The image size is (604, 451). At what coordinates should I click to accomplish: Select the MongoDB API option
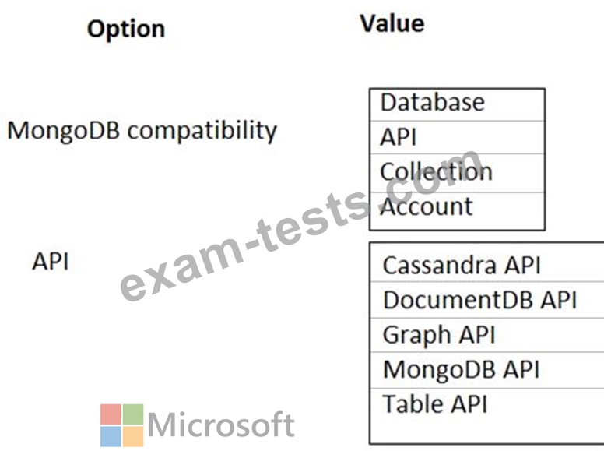[487, 370]
